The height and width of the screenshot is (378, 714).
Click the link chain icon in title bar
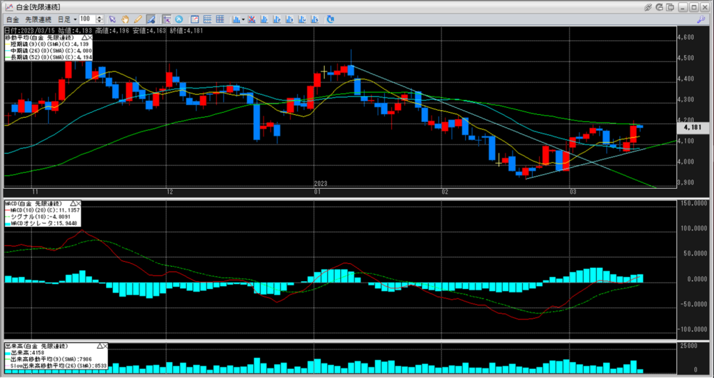coord(649,6)
